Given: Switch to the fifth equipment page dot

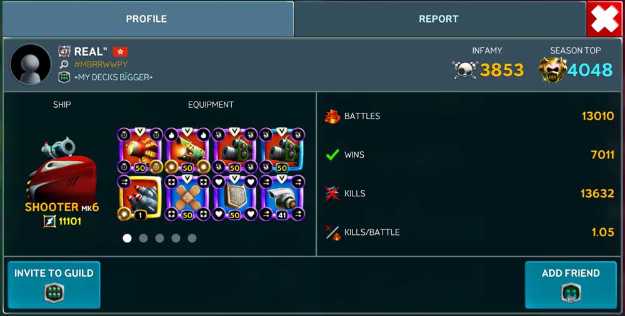Looking at the screenshot, I should (x=192, y=238).
